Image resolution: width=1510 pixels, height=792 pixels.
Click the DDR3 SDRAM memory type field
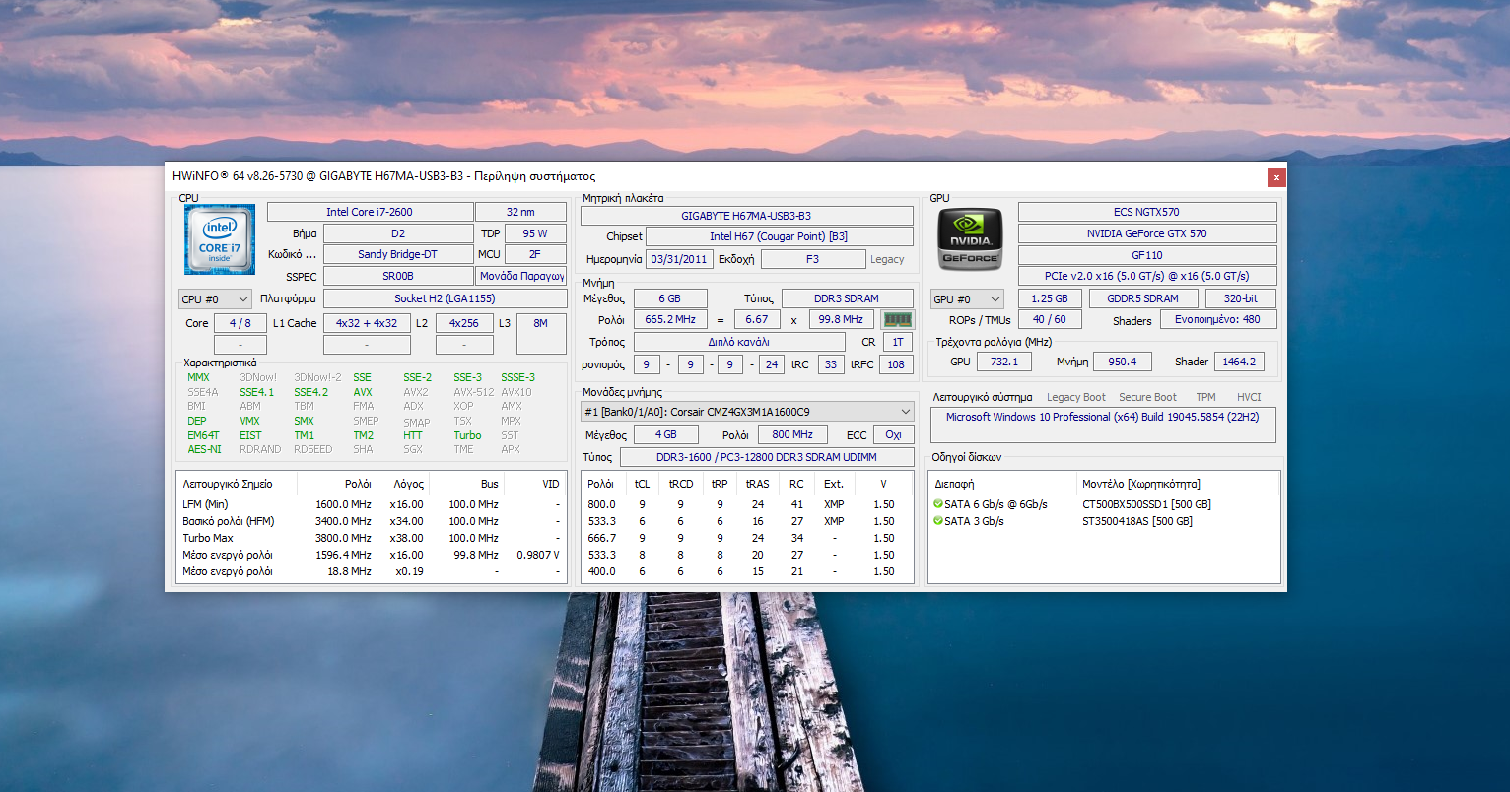(x=848, y=298)
